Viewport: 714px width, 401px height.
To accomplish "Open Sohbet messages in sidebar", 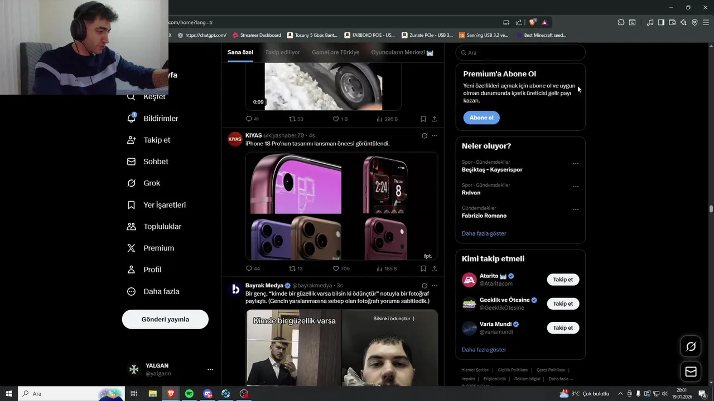I will click(x=148, y=162).
